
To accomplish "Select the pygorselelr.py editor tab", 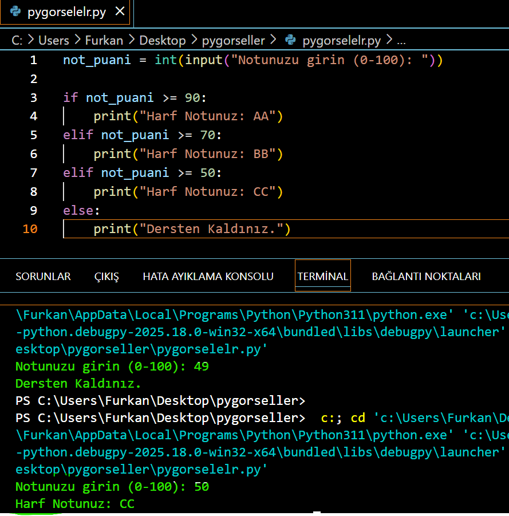I will click(x=66, y=12).
